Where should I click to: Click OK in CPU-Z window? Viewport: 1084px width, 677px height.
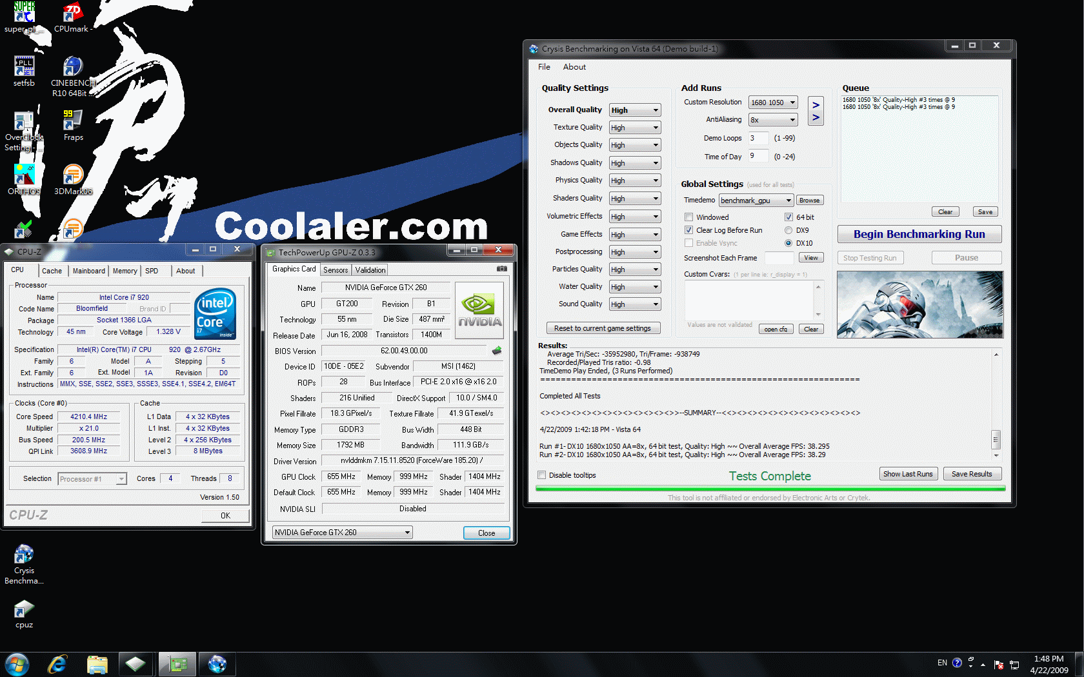(225, 515)
